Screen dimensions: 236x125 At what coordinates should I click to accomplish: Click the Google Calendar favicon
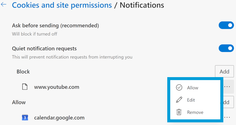pyautogui.click(x=25, y=118)
